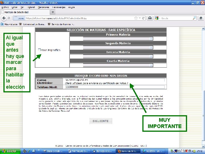Open the Segunda Materia dropdown
The height and width of the screenshot is (154, 205).
[x=118, y=48]
